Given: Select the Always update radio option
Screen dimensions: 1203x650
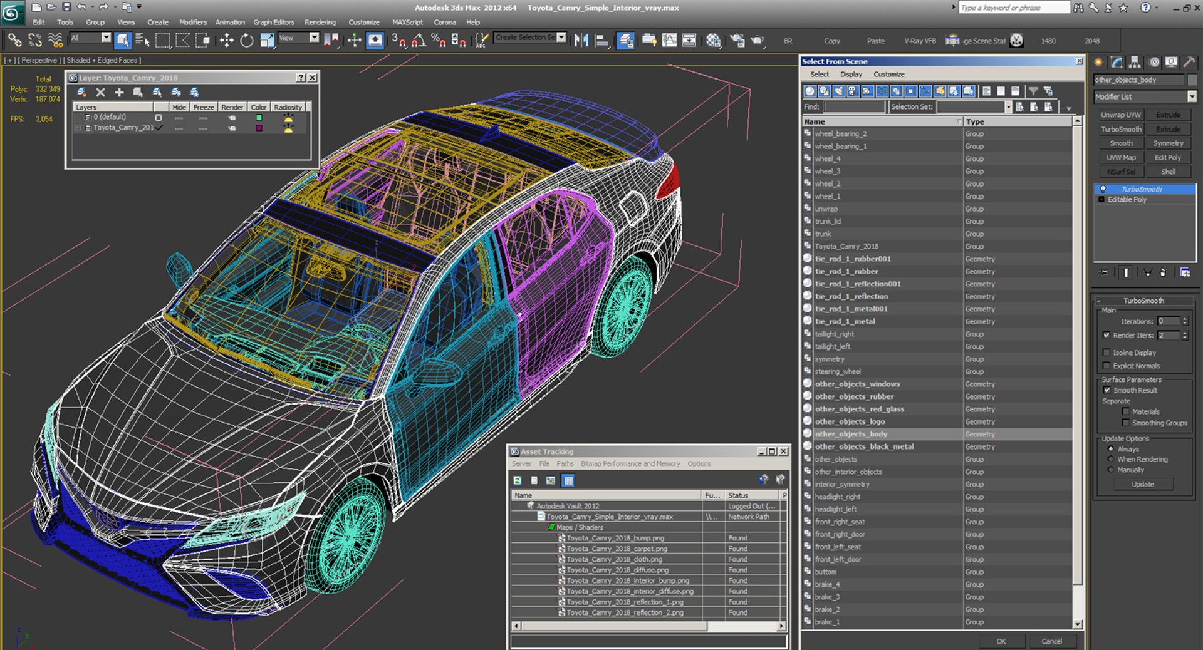Looking at the screenshot, I should pyautogui.click(x=1111, y=449).
